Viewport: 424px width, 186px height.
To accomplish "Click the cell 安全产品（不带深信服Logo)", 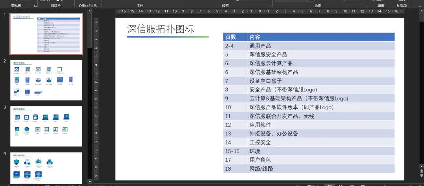I will [x=321, y=89].
